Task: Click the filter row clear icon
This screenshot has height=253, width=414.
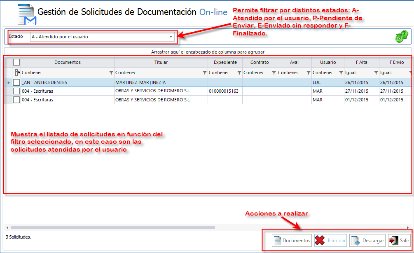Action: [17, 73]
